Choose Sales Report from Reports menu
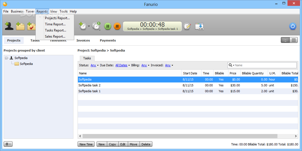Viewport: 302px width, 151px height. pyautogui.click(x=55, y=36)
